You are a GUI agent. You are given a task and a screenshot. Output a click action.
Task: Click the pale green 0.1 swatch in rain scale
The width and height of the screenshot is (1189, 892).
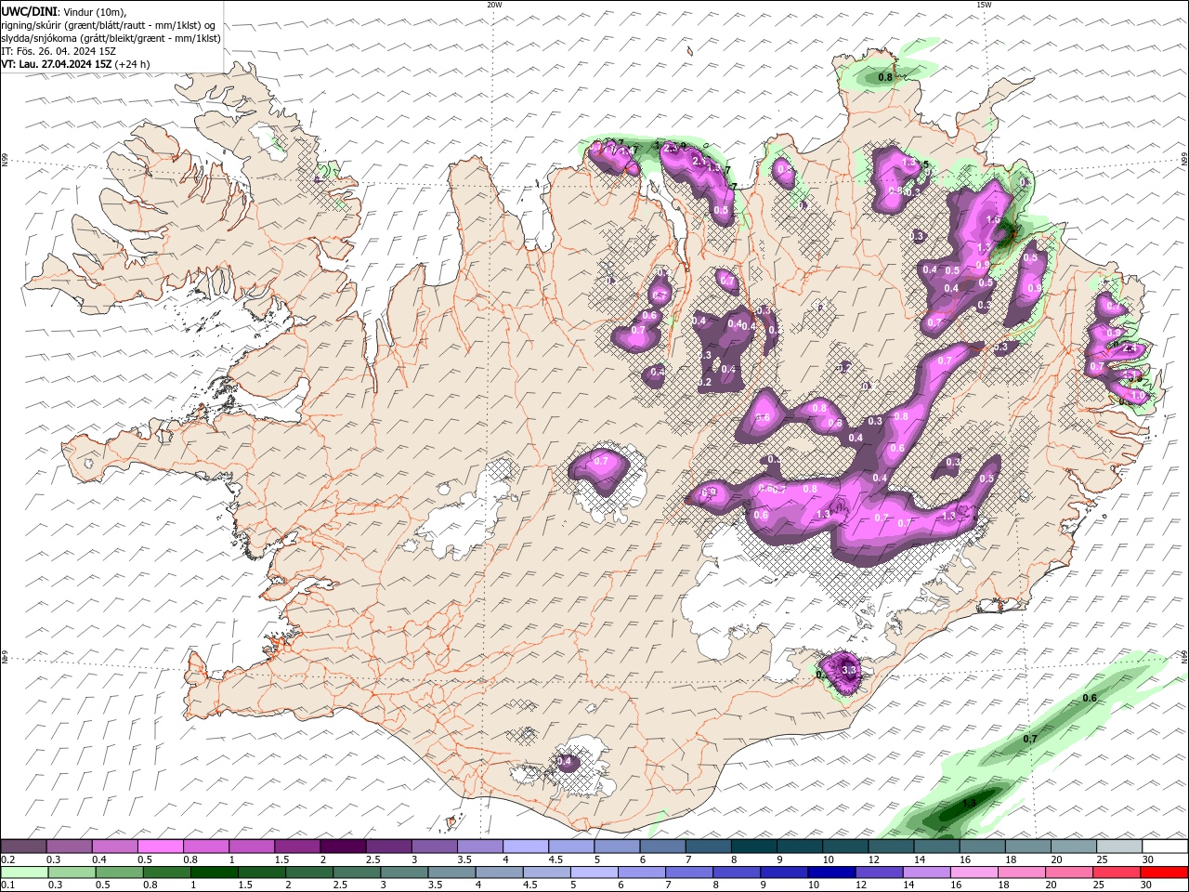click(24, 872)
